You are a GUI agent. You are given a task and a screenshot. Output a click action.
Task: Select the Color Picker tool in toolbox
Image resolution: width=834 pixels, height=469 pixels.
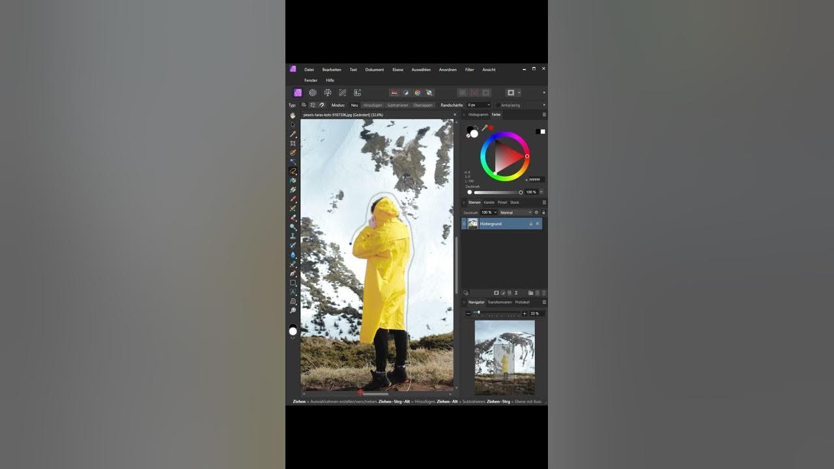pyautogui.click(x=293, y=134)
